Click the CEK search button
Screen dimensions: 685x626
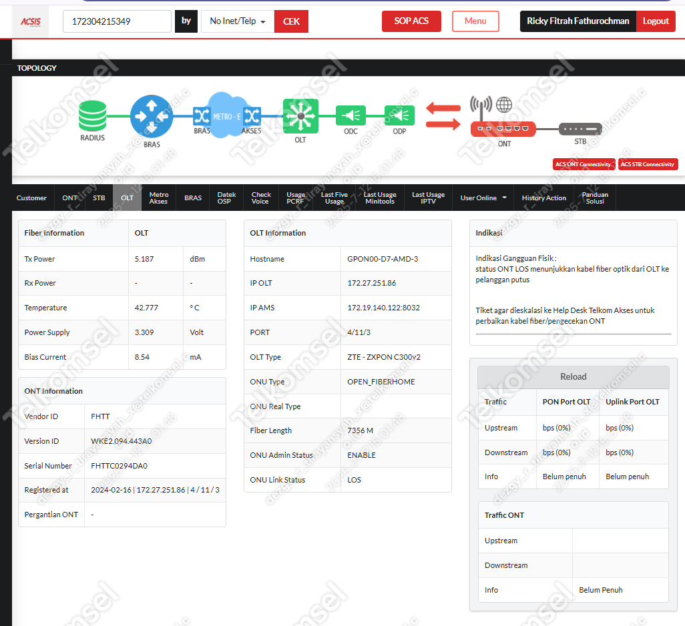pyautogui.click(x=291, y=21)
